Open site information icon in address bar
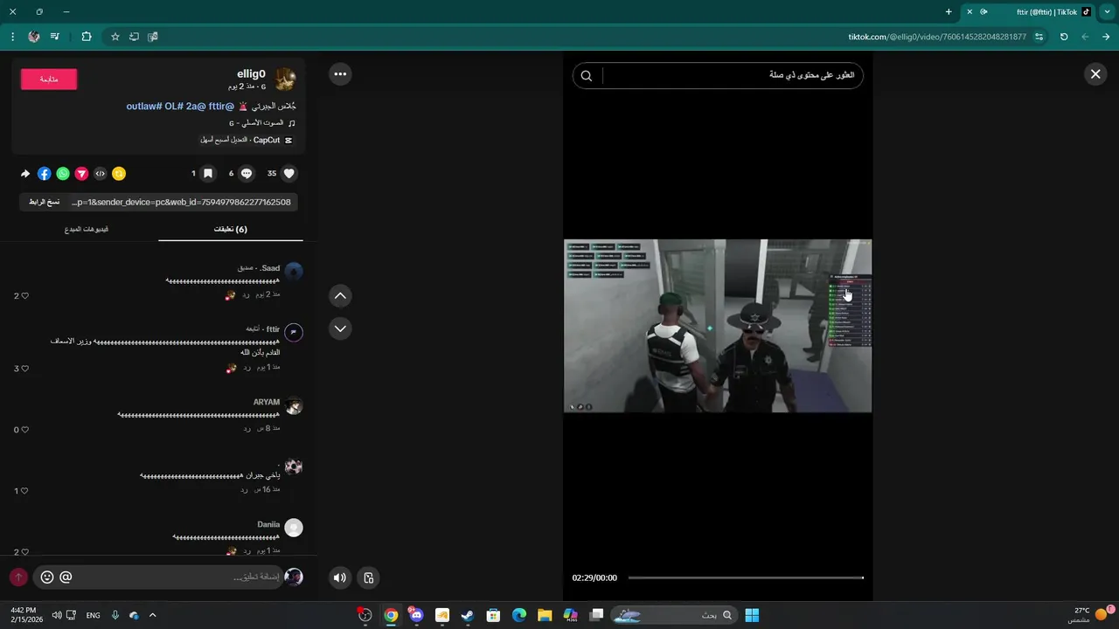This screenshot has height=629, width=1119. click(x=1039, y=37)
